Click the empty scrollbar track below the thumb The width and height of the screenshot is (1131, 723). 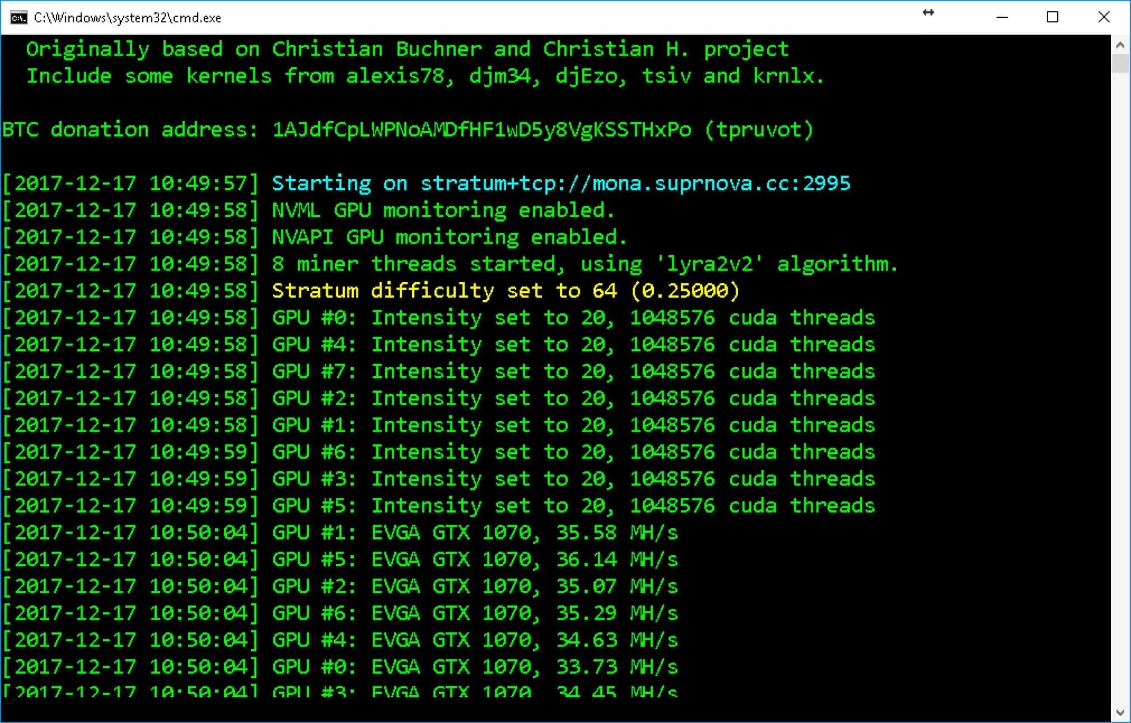pyautogui.click(x=1120, y=392)
